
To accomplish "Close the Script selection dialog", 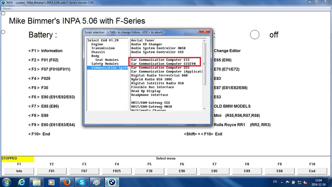I will point(203,32).
